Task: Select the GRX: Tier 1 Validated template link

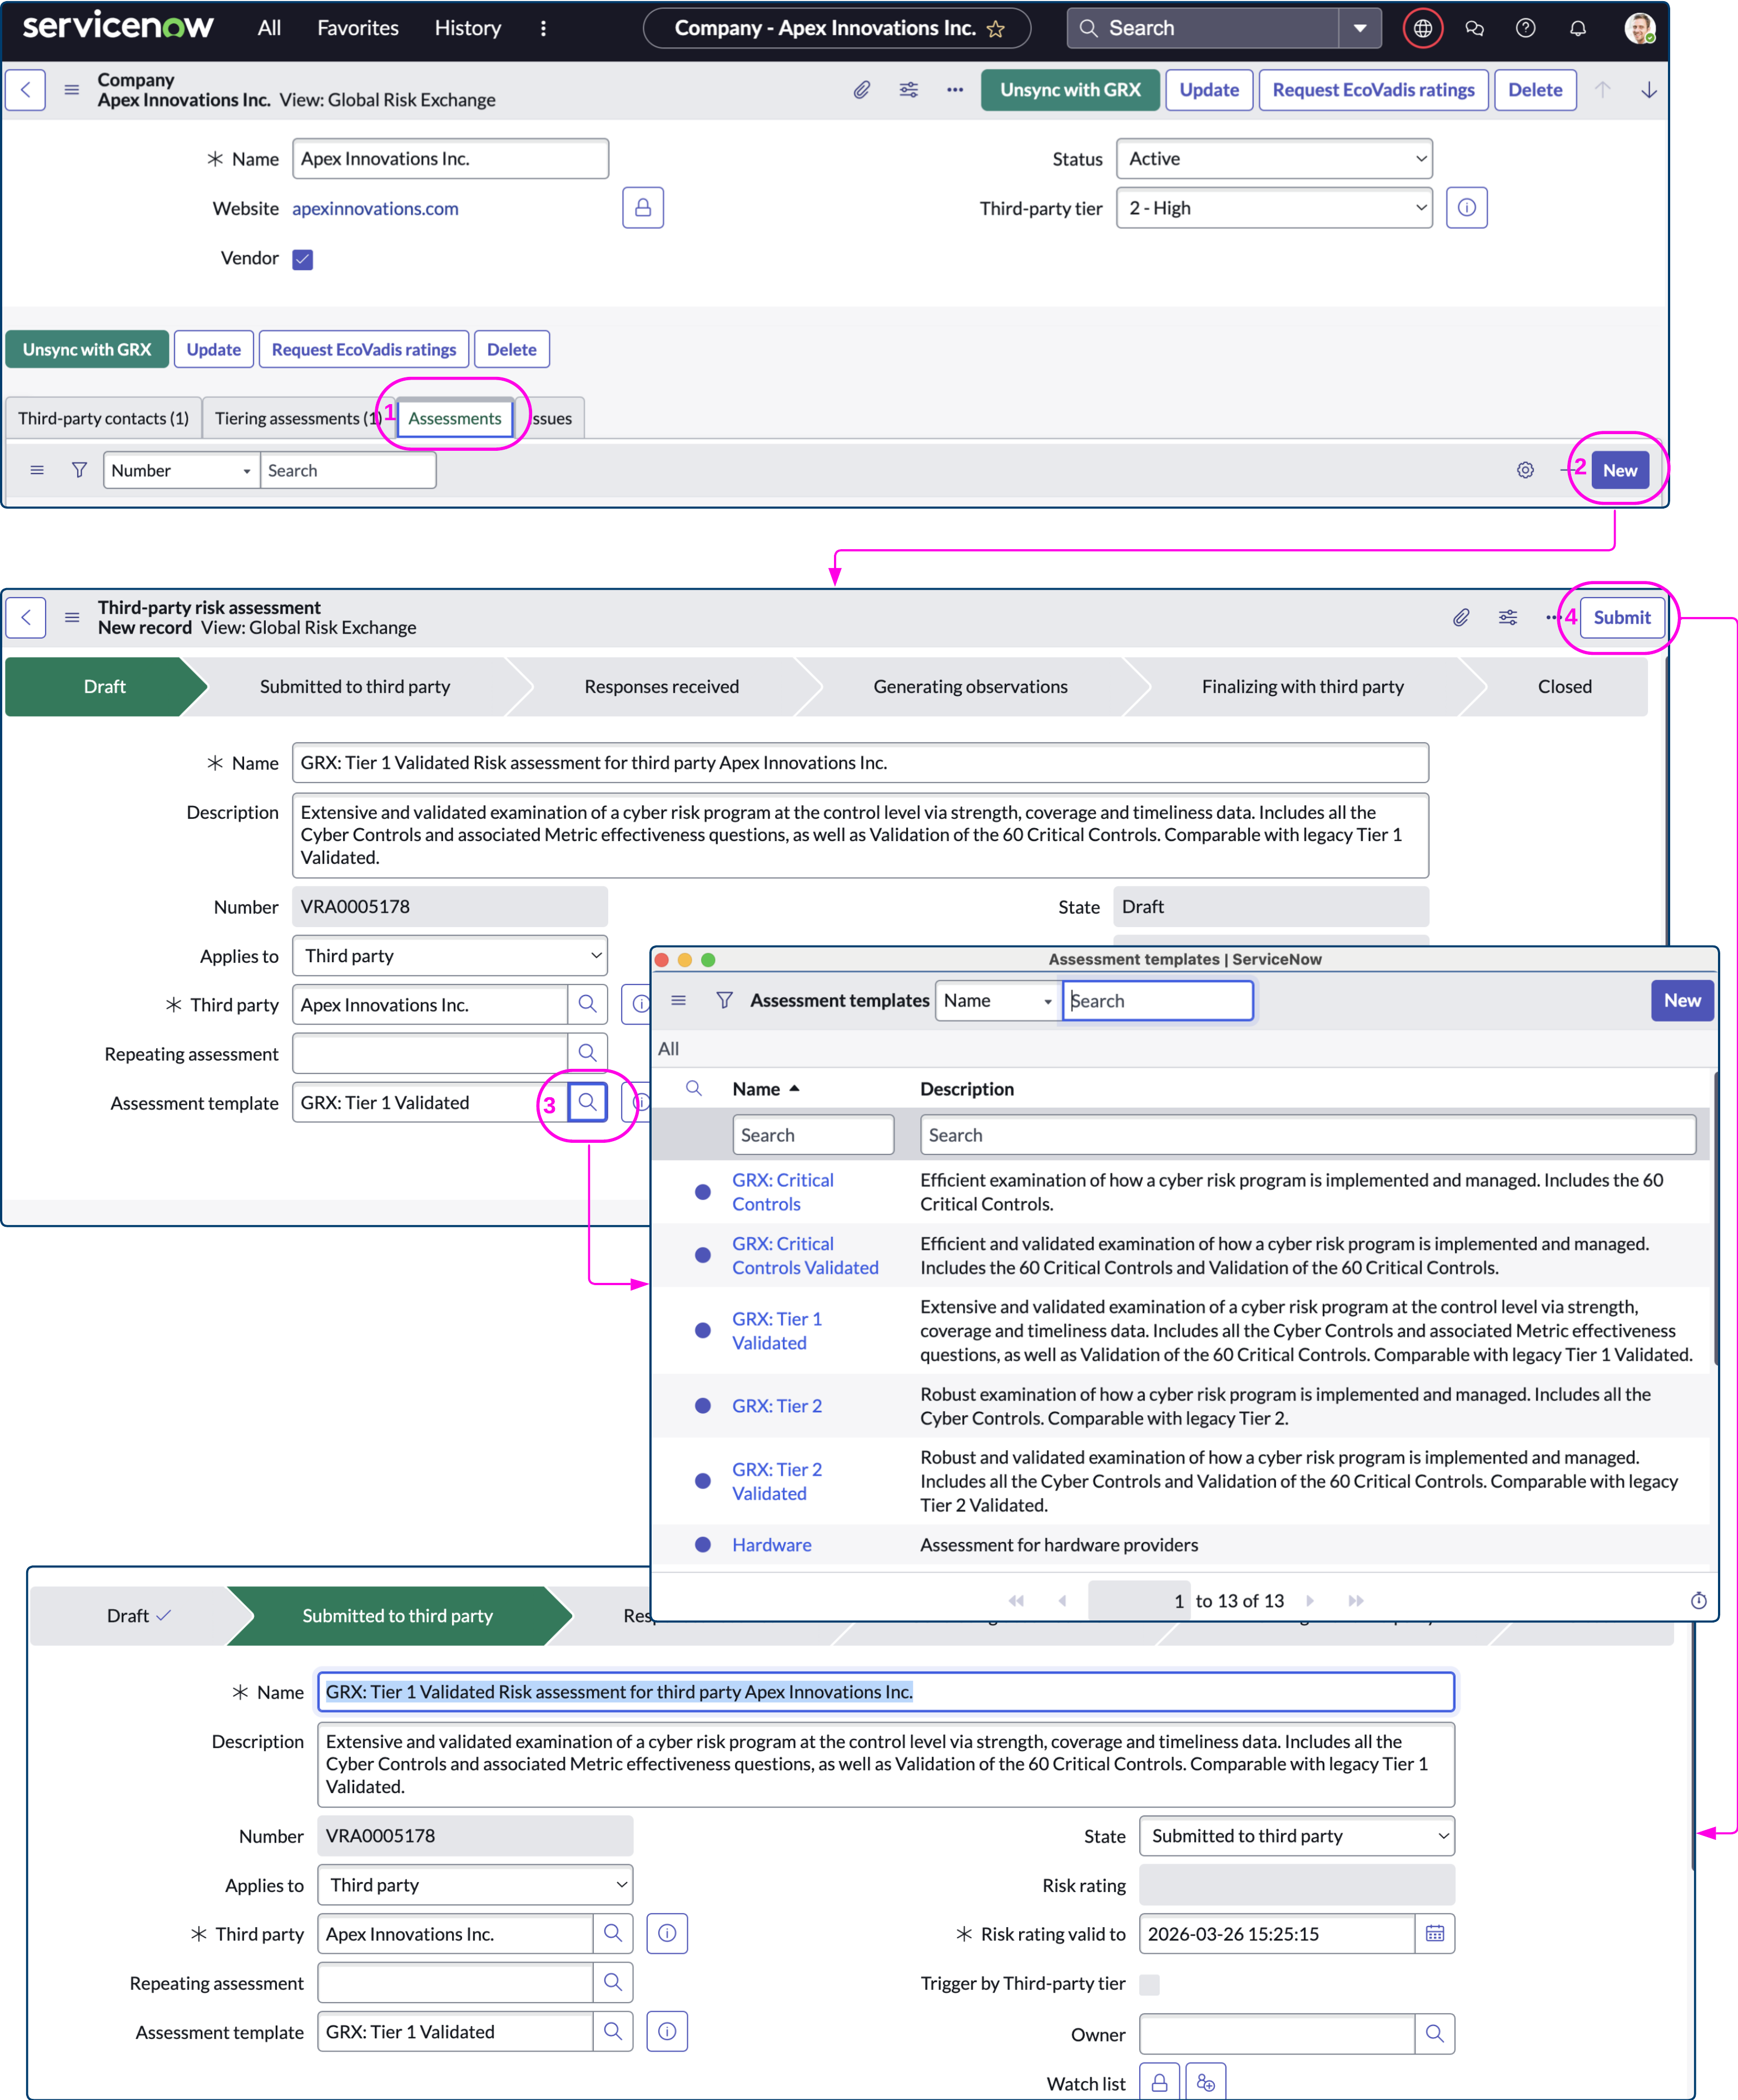Action: coord(777,1330)
